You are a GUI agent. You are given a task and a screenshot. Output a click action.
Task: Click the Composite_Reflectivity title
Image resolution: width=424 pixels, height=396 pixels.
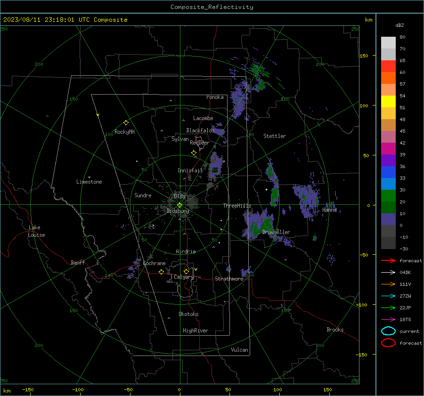pyautogui.click(x=212, y=7)
